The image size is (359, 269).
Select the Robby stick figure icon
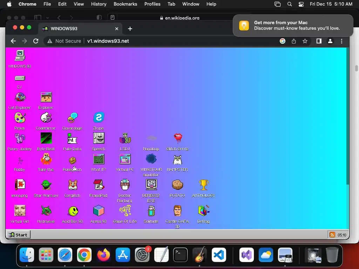(x=20, y=161)
